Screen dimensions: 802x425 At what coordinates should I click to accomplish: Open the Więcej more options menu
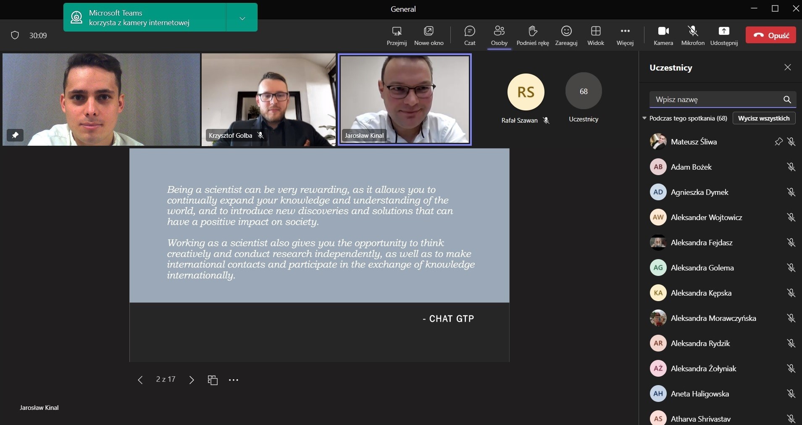(x=625, y=31)
